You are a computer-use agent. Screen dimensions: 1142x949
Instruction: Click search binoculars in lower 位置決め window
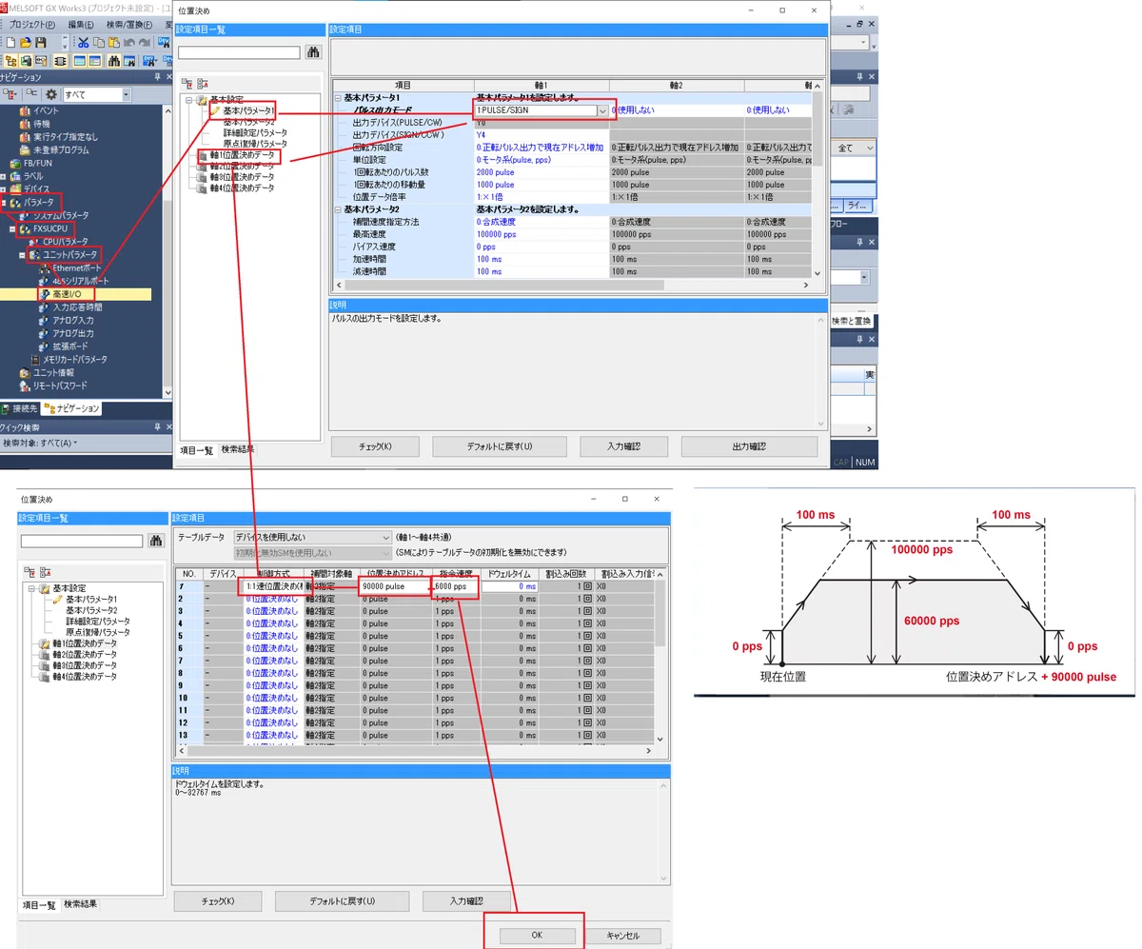pos(158,541)
